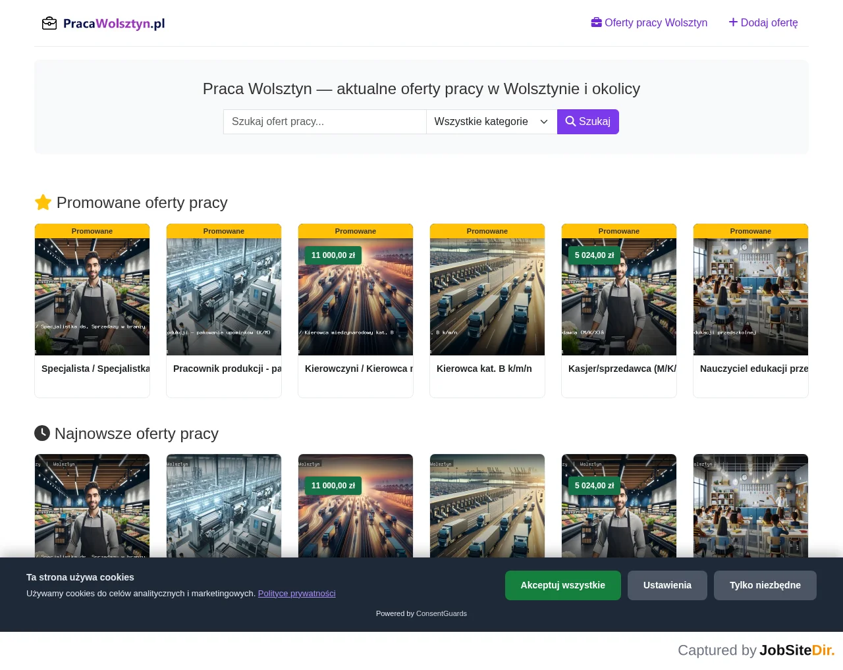This screenshot has height=670, width=843.
Task: Click 5 024,00 zł badge in newest offers
Action: (x=594, y=486)
